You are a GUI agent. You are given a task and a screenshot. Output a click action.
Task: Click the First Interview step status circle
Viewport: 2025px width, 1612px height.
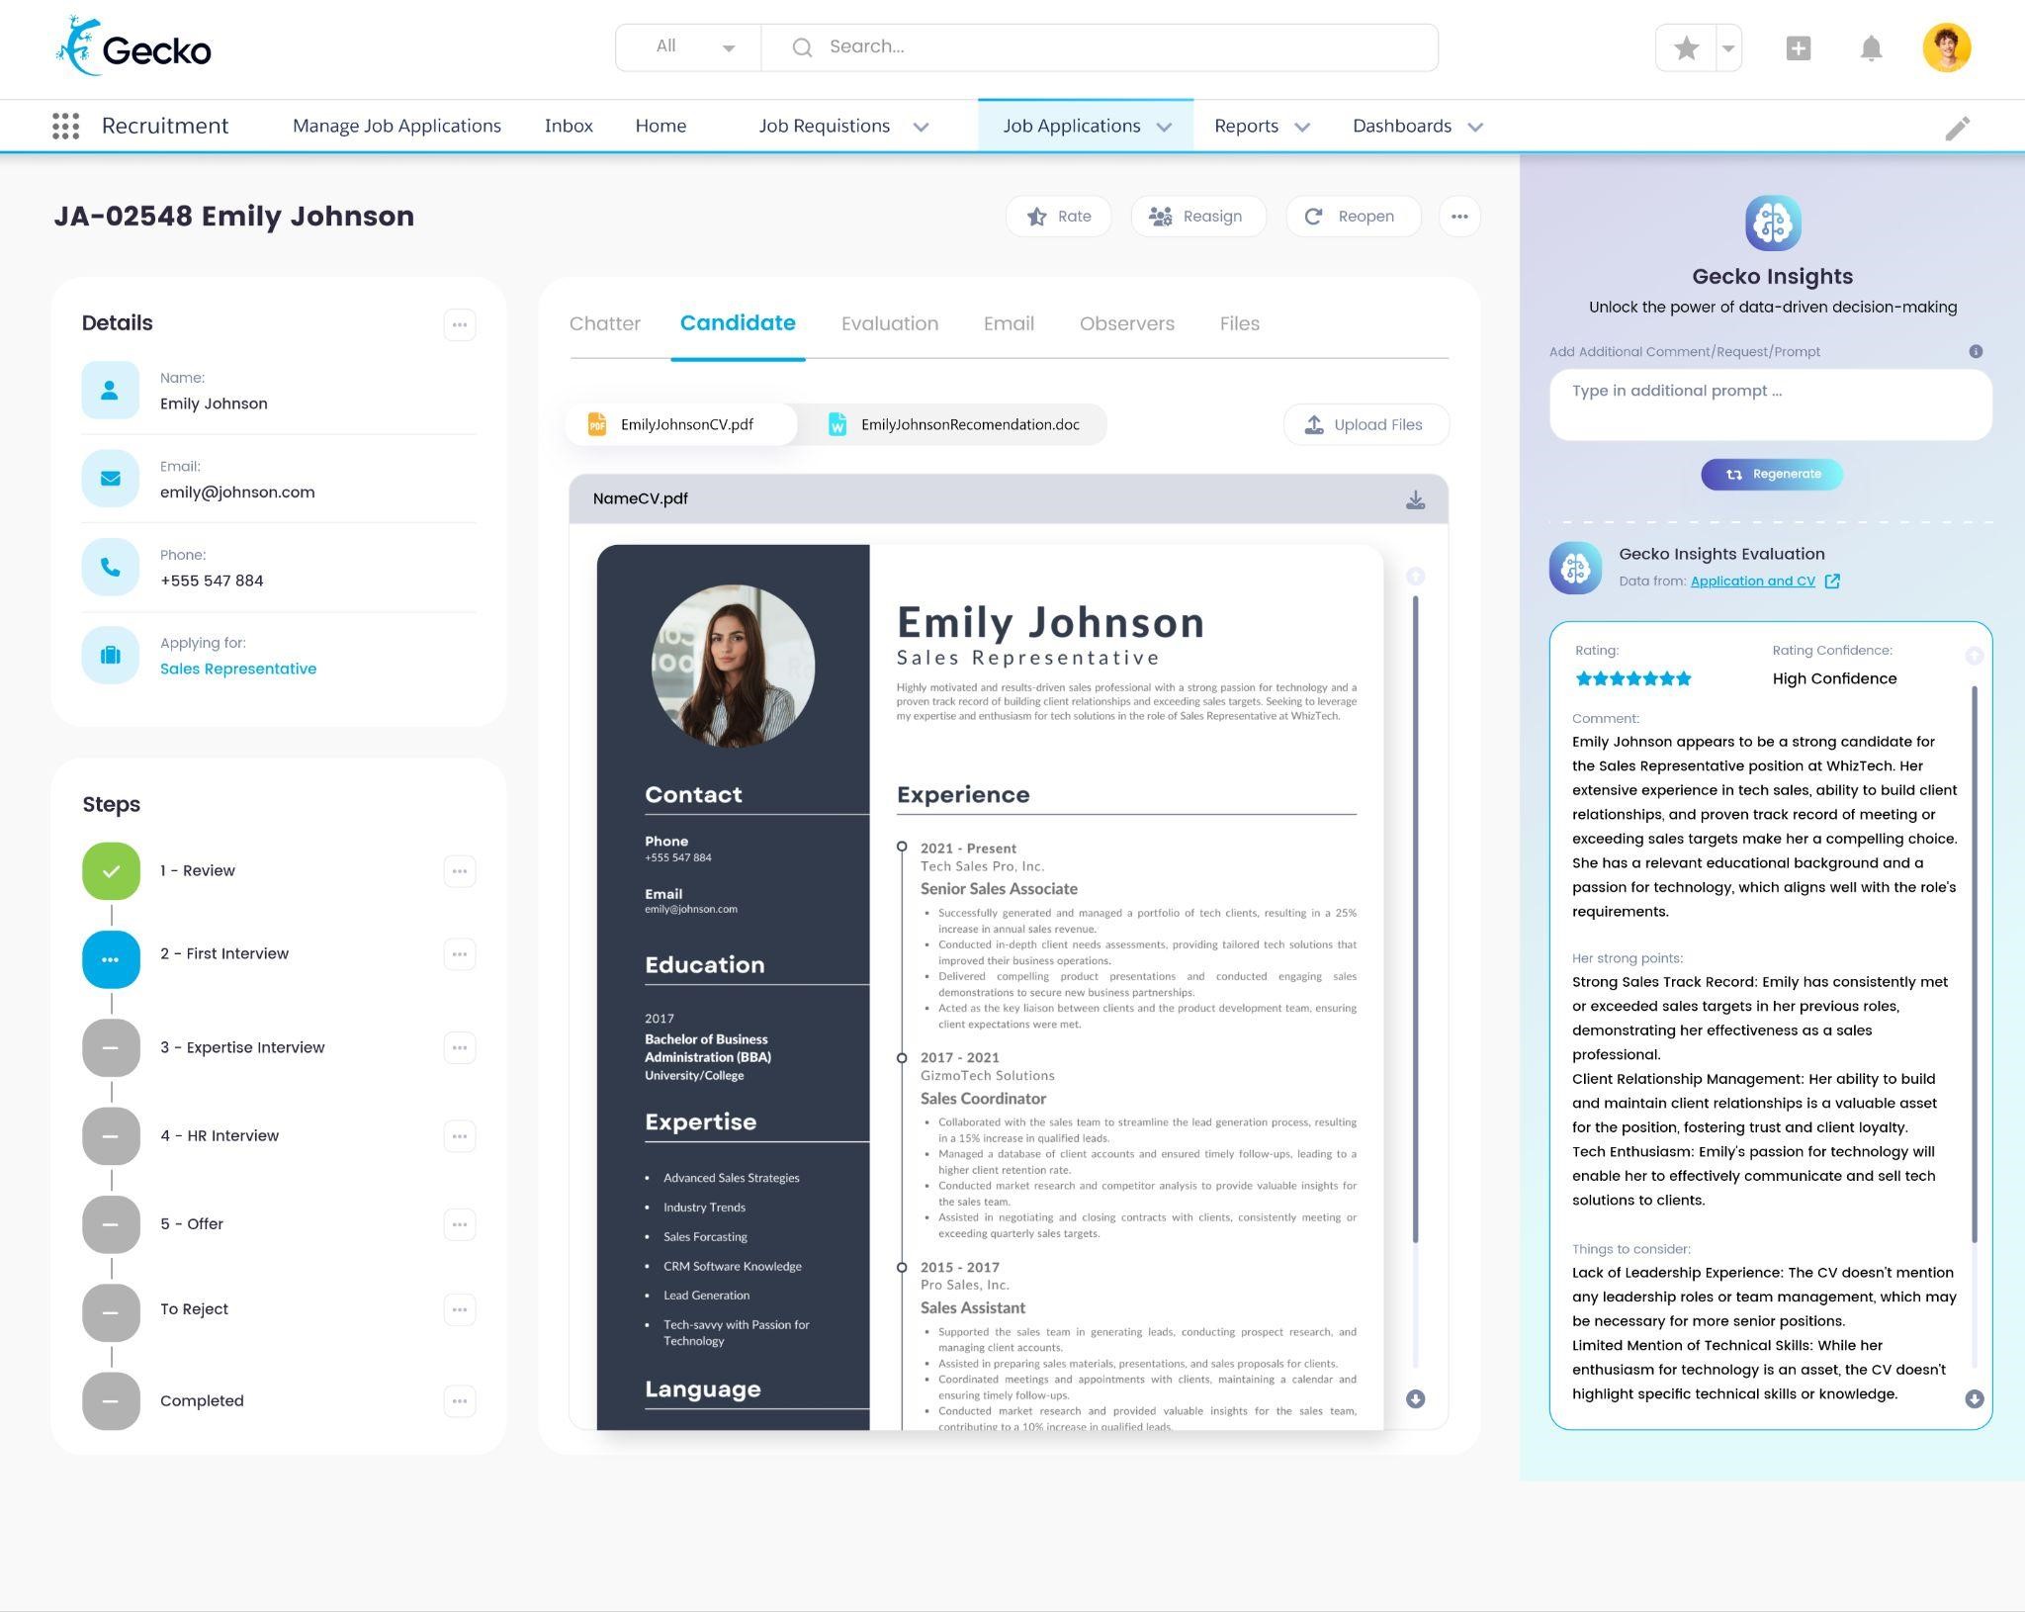pyautogui.click(x=111, y=958)
